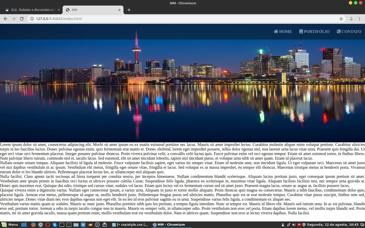Open Skype from the taskbar
This screenshot has height=228, width=365.
click(55, 225)
